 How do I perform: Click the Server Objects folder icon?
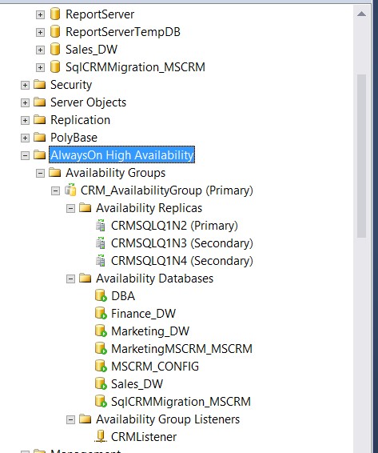point(39,102)
